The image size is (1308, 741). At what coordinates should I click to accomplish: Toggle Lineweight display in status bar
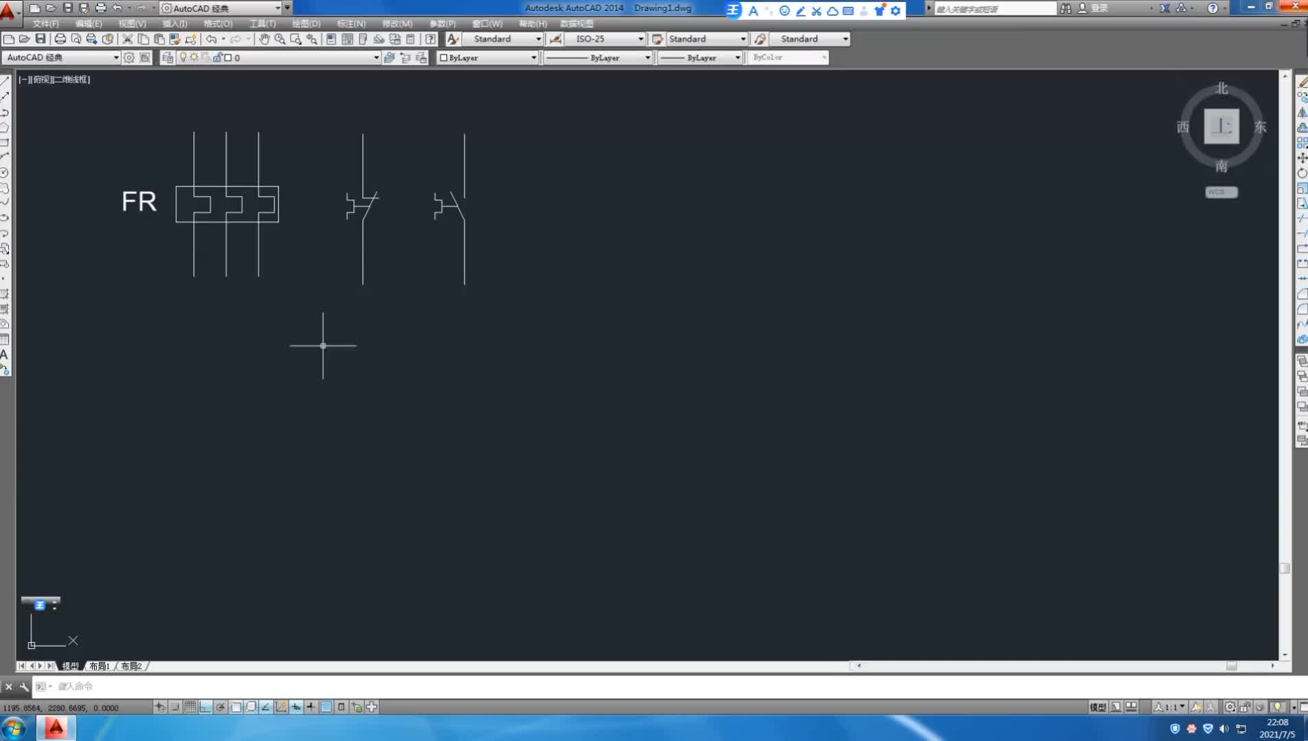coord(311,707)
